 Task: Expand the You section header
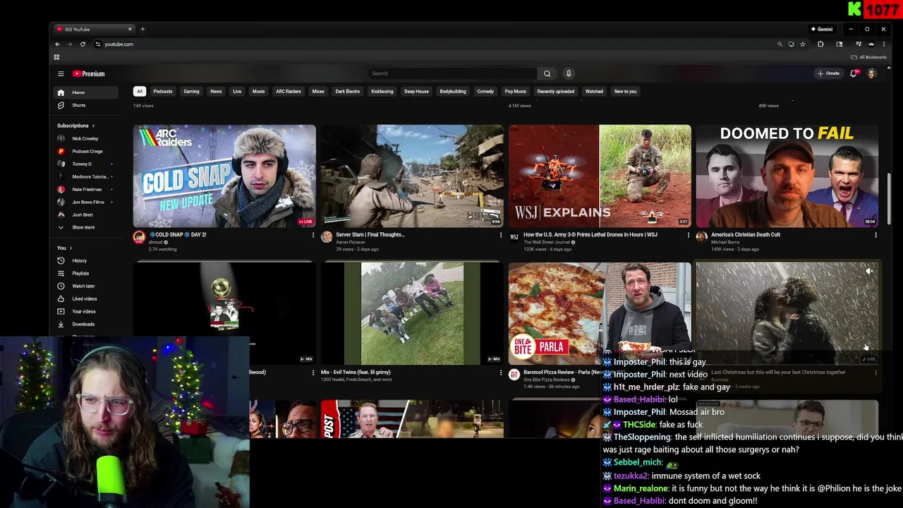[x=65, y=248]
